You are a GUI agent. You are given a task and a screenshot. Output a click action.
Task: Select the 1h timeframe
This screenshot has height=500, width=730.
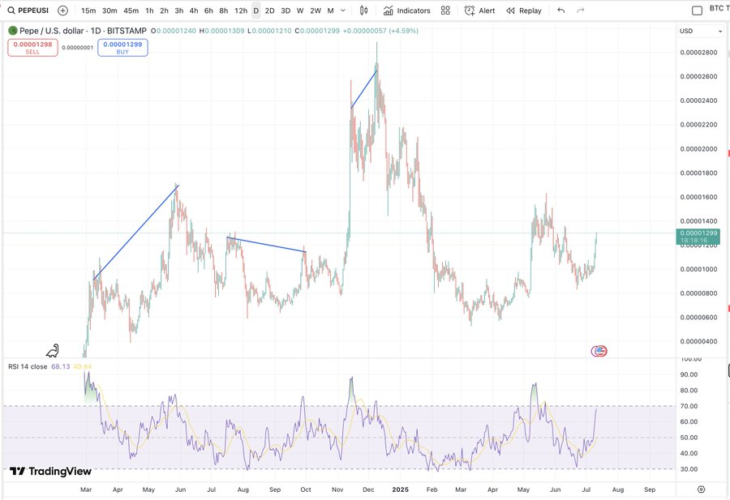[149, 11]
